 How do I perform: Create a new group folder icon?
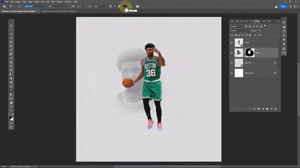pyautogui.click(x=267, y=109)
